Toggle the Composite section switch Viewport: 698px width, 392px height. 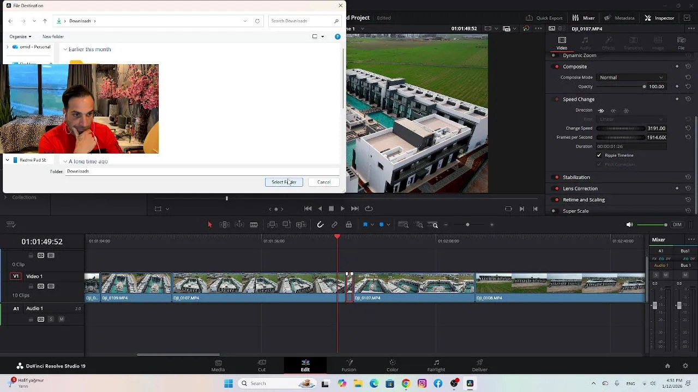click(x=556, y=66)
